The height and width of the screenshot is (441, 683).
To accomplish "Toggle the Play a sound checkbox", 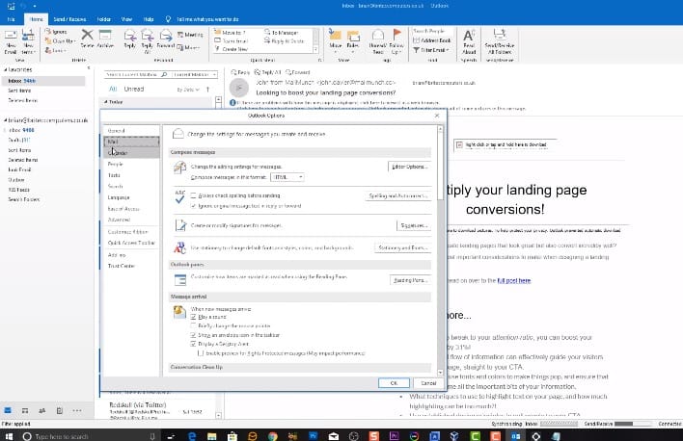I will [193, 315].
